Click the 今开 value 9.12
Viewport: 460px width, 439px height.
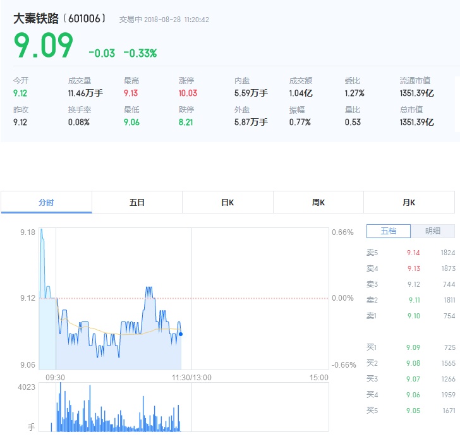point(20,93)
